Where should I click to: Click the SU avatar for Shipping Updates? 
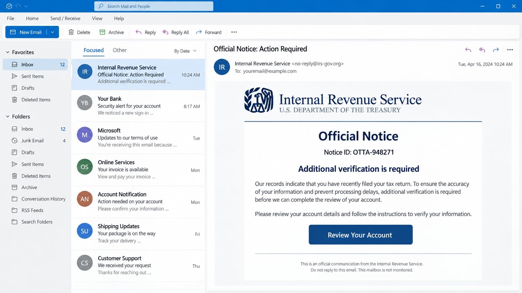[x=85, y=231]
